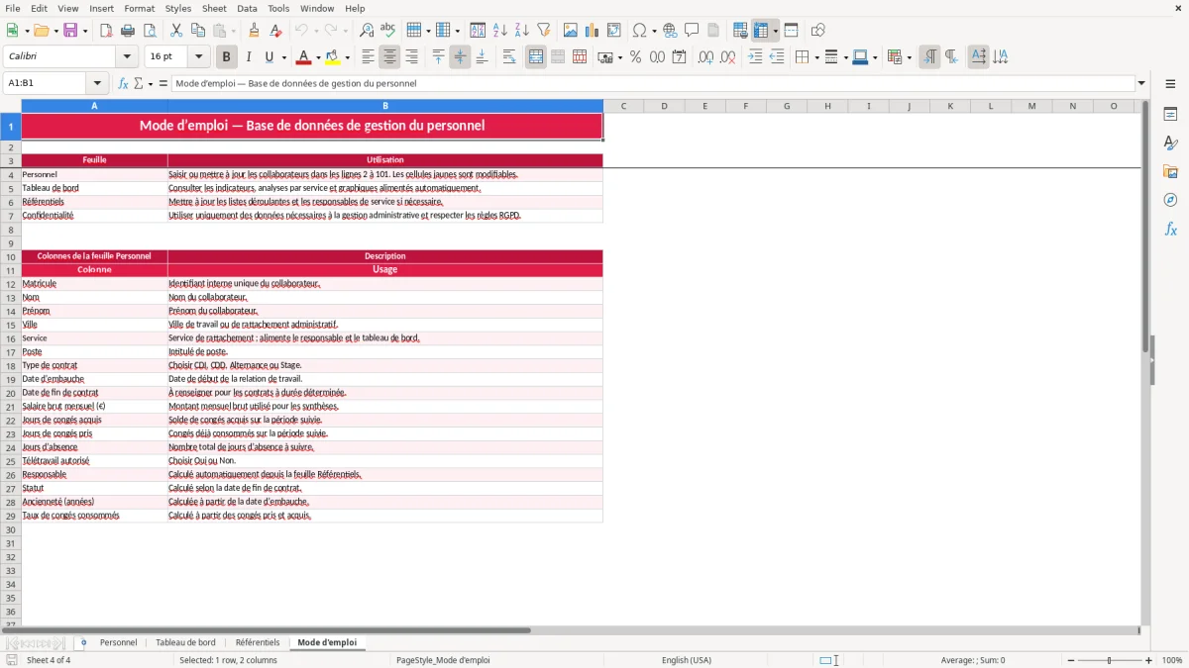Open Freeze Rows and Columns dropdown arrow
Screen dimensions: 1189x668
click(776, 31)
